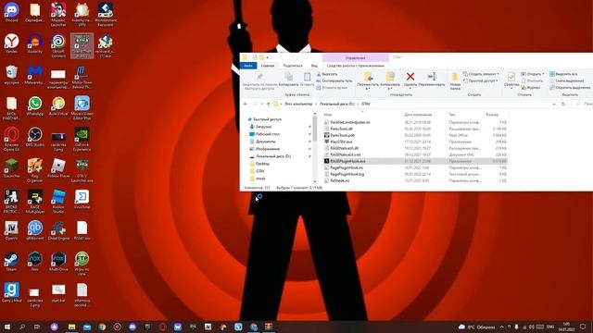Expand the address bar history dropdown

coord(554,104)
